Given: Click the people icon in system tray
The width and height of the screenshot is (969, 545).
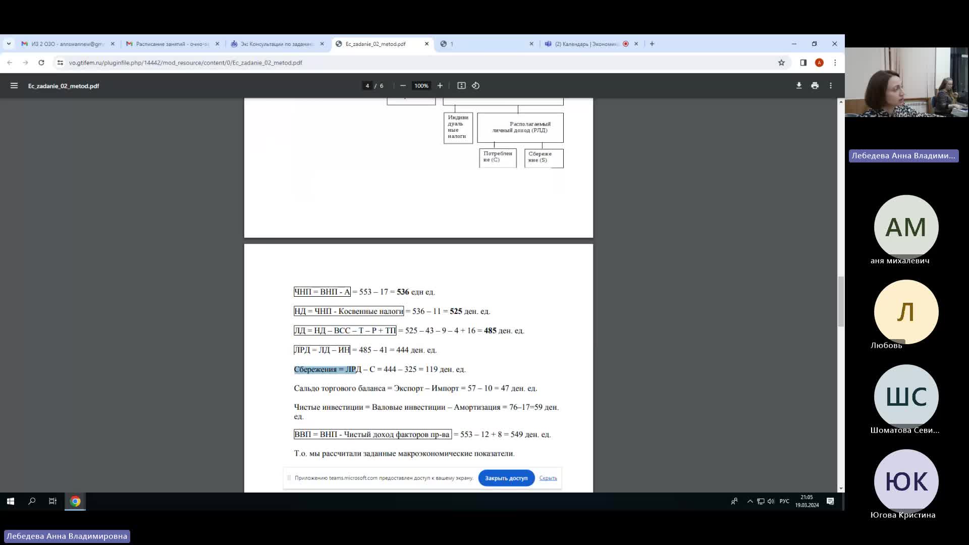Looking at the screenshot, I should coord(734,501).
